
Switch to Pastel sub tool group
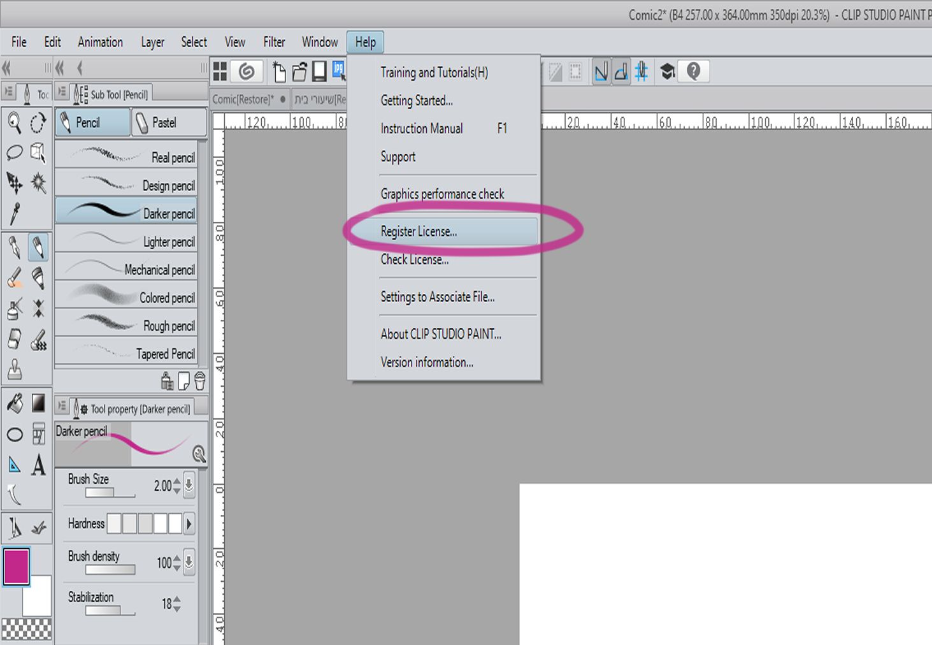click(169, 122)
